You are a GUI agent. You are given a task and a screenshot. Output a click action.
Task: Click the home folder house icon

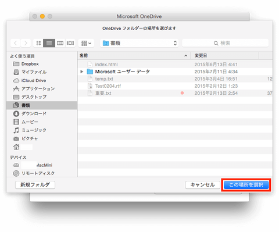tap(16, 147)
